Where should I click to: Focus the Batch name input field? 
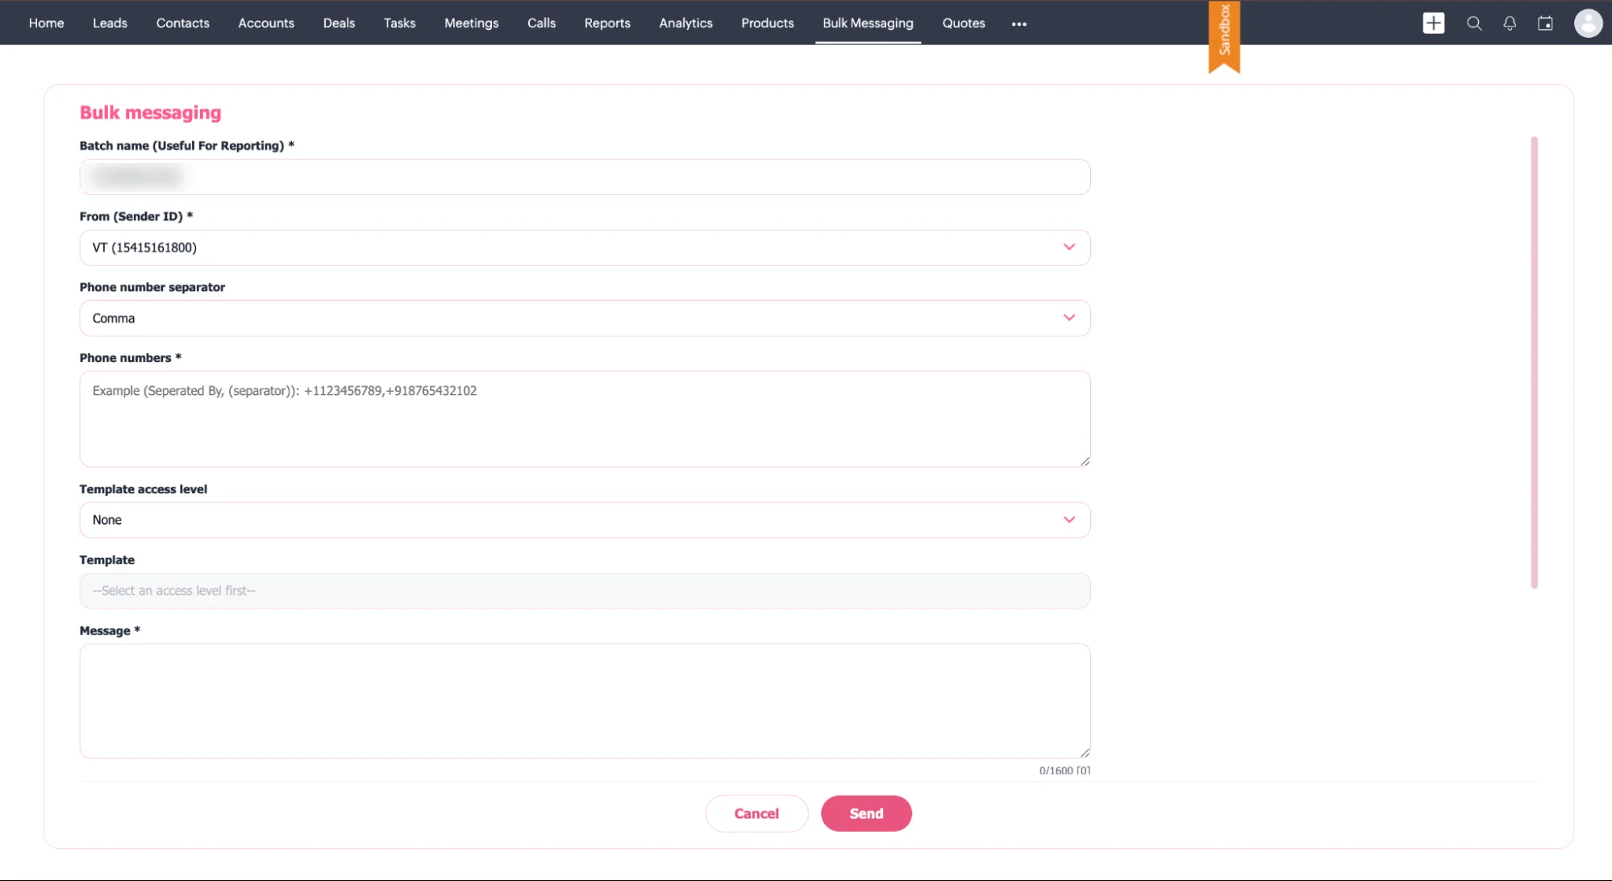click(x=585, y=177)
